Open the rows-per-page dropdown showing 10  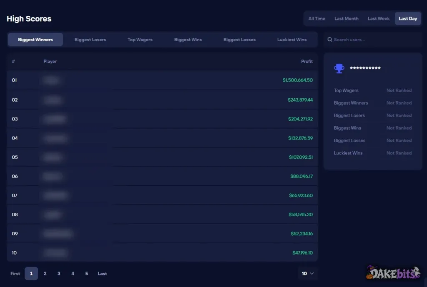click(308, 273)
